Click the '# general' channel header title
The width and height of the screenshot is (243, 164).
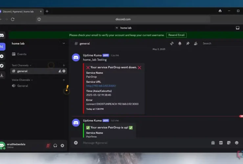coord(82,44)
